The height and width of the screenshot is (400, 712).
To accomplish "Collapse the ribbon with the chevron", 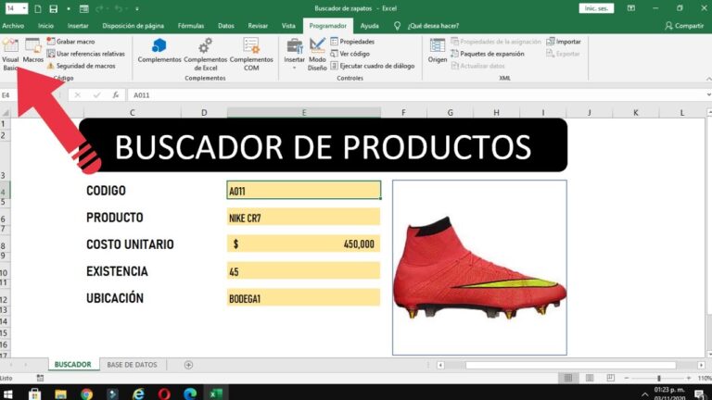I will tap(708, 79).
